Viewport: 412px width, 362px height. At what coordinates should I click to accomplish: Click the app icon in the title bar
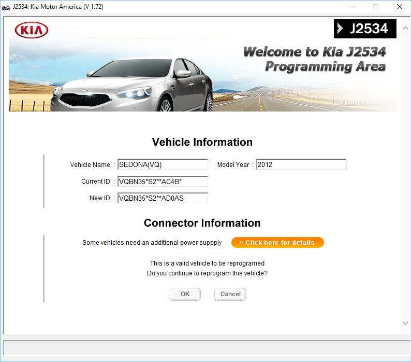[6, 8]
